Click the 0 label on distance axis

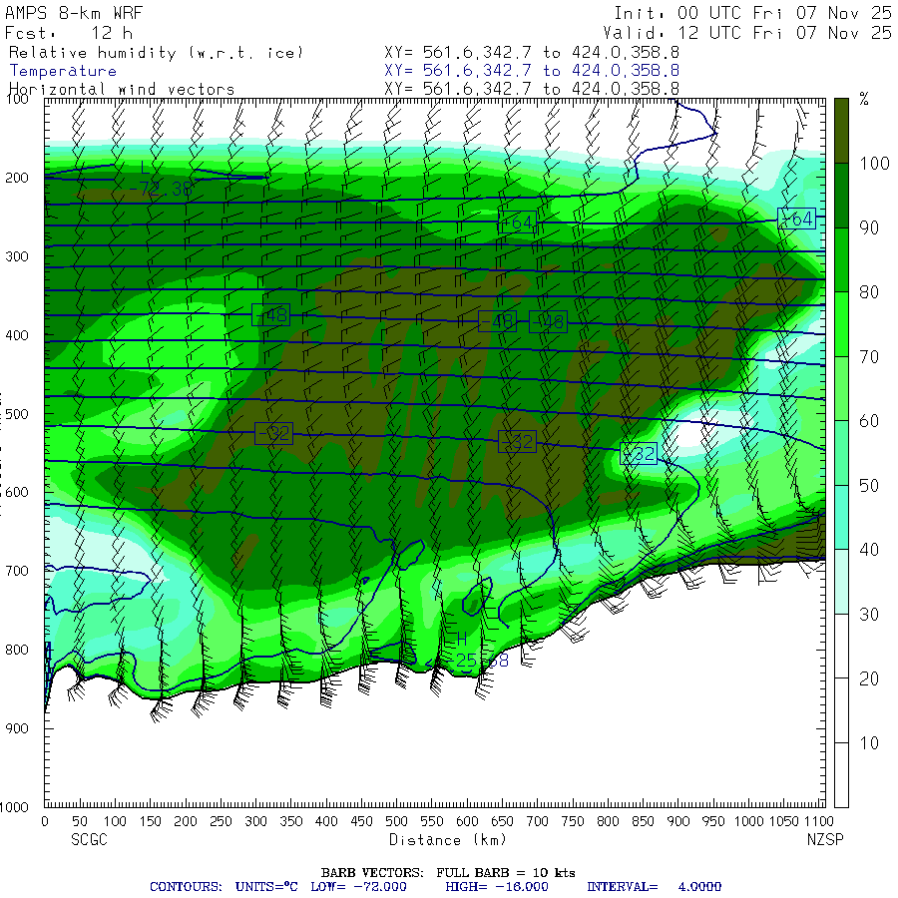[x=45, y=822]
